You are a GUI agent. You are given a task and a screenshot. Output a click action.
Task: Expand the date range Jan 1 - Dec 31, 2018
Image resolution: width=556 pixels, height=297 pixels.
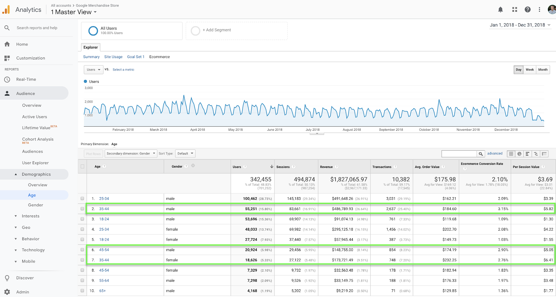[x=520, y=25]
